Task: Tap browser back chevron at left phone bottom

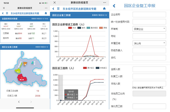Action: 19,102
